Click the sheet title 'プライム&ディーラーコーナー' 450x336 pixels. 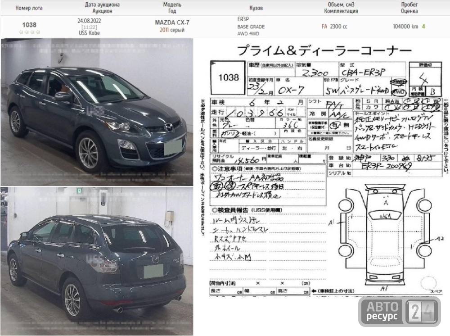[x=324, y=50]
